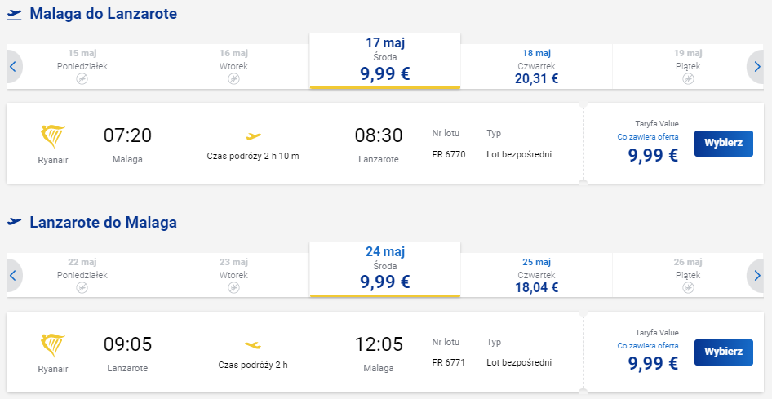Select 18 maj Czwartek for 20,31 €

tap(537, 66)
